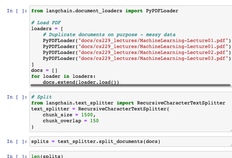The width and height of the screenshot is (232, 158).
Task: Select the first cell's In prompt
Action: (17, 11)
